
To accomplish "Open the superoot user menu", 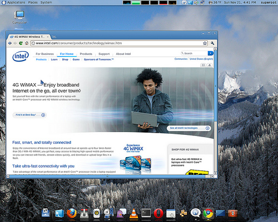I will click(269, 2).
